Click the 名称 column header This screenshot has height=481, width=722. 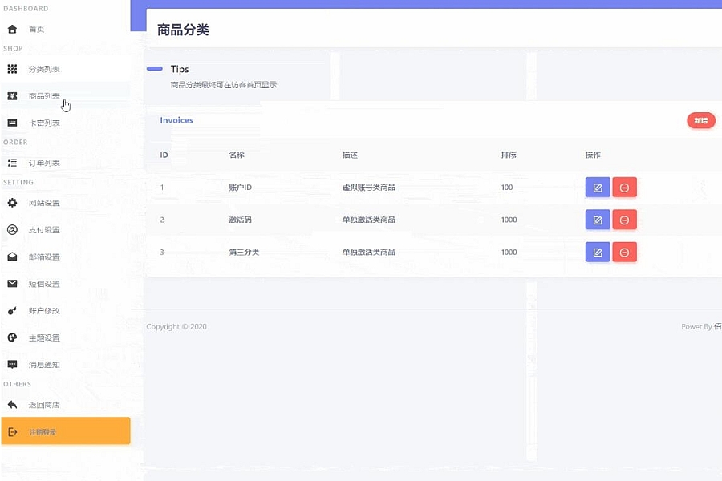(x=236, y=155)
